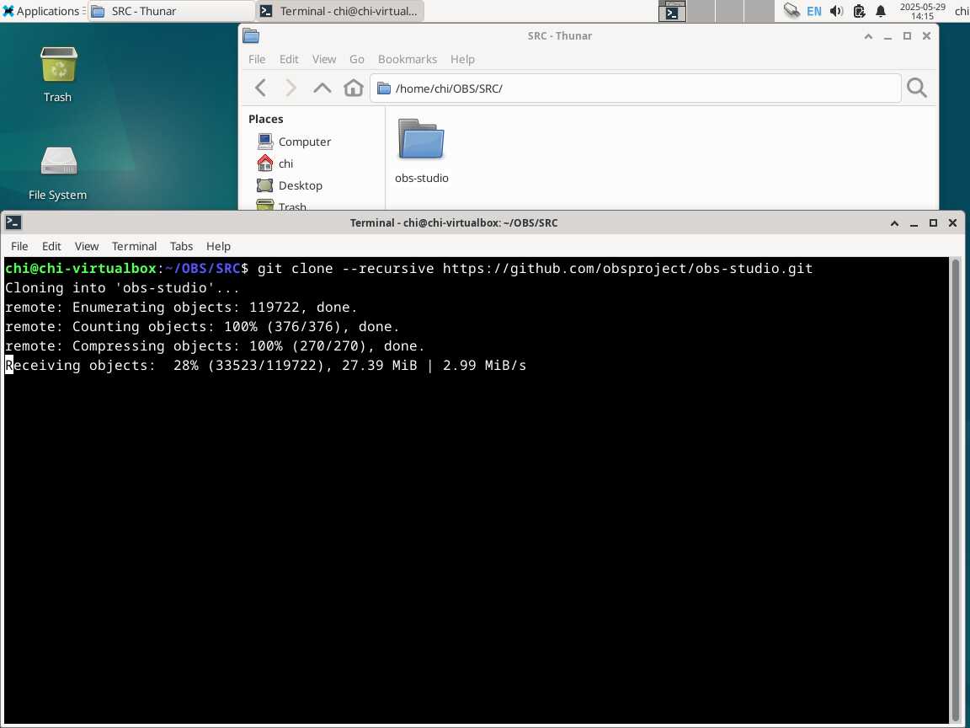Image resolution: width=970 pixels, height=728 pixels.
Task: Shade the Thunar window with up arrow
Action: [869, 36]
